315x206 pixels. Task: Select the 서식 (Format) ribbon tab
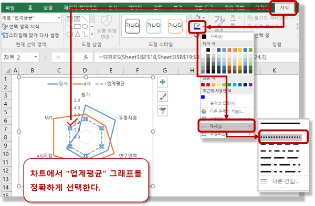coord(284,8)
